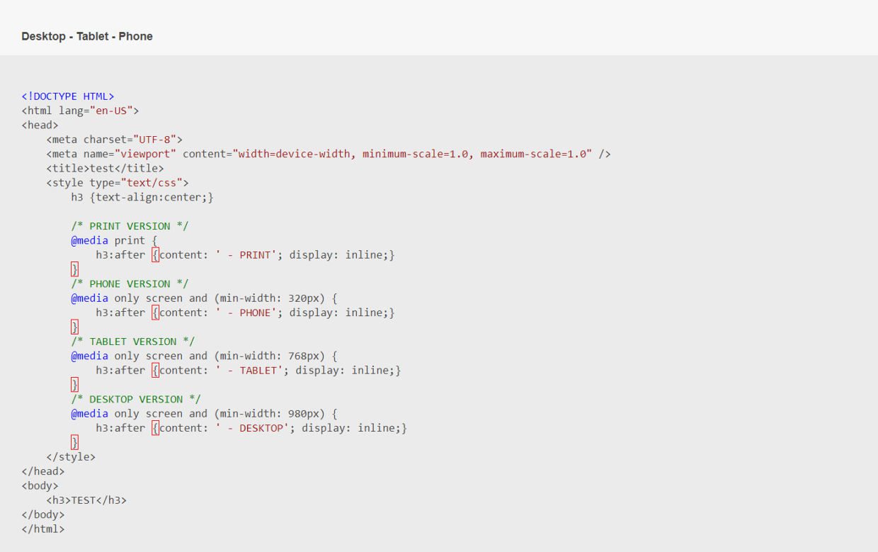
Task: Select the ' - DESKTOP' content string
Action: click(251, 427)
